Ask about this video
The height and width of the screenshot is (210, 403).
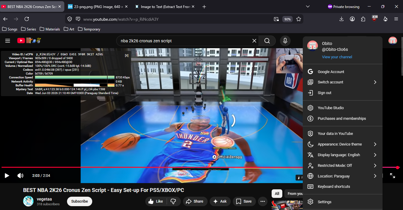pyautogui.click(x=220, y=201)
